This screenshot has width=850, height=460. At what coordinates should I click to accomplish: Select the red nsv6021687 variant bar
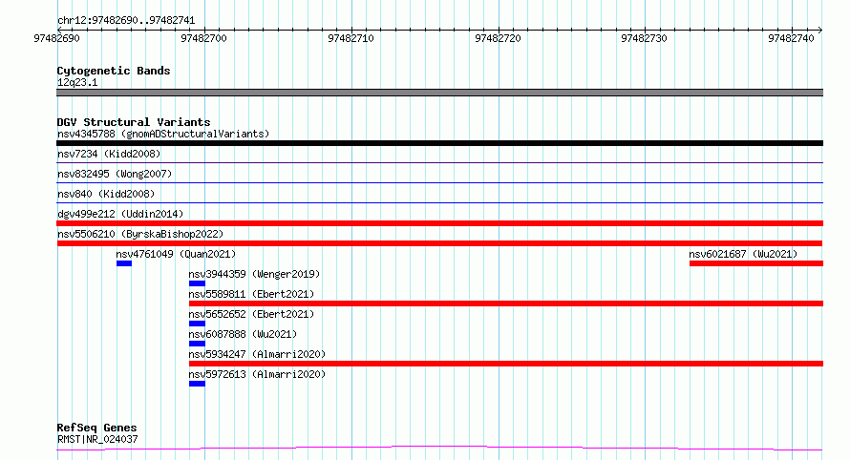(756, 263)
